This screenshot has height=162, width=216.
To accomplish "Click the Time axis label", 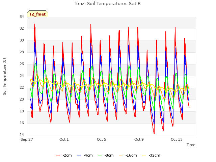I will coord(191,145).
